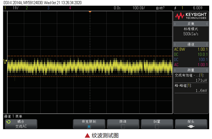Click the channel 1 ground level indicator
Screen dimensions: 212x139
point(5,61)
